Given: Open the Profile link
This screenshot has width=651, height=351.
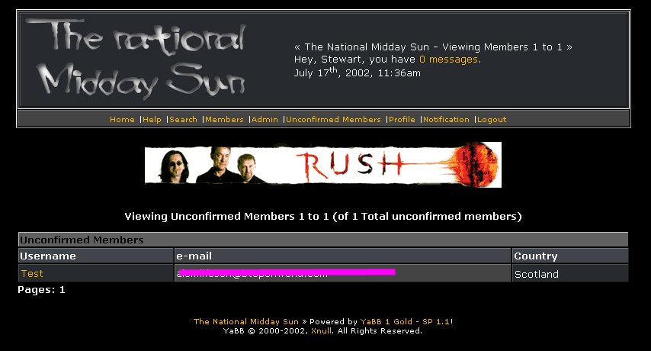Looking at the screenshot, I should point(402,119).
